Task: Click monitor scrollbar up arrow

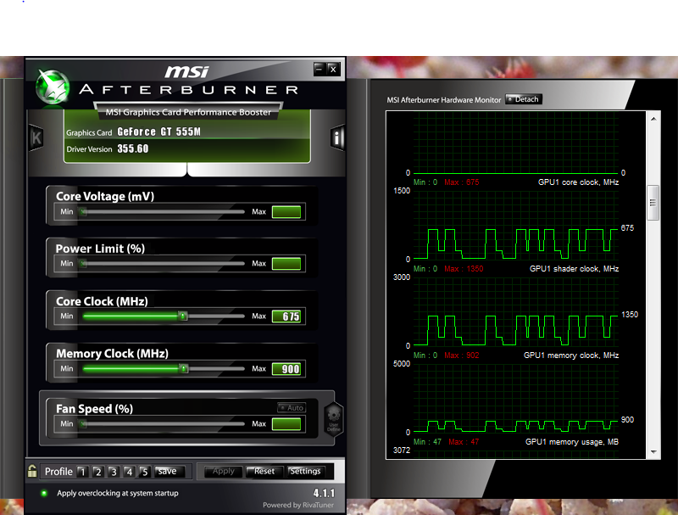Action: (653, 119)
